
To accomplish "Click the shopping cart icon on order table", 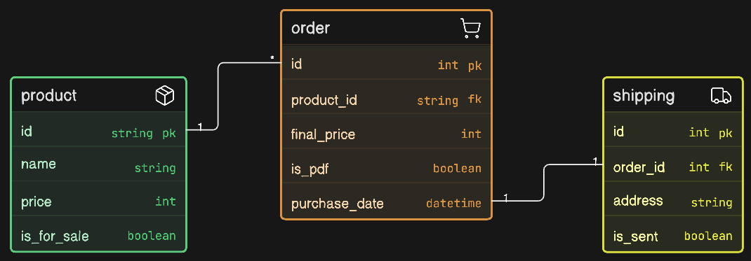I will coord(470,28).
